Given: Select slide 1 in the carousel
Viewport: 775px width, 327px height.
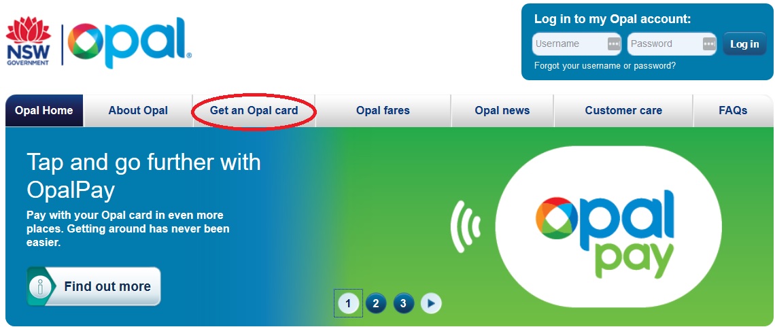Looking at the screenshot, I should point(349,303).
